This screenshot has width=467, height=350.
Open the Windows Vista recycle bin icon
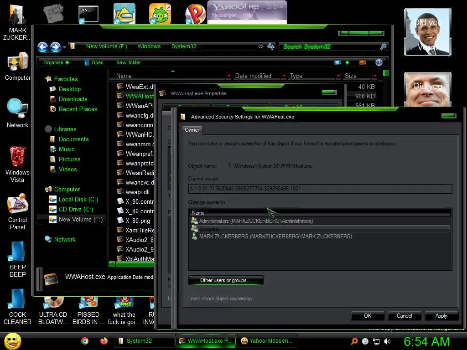18,164
